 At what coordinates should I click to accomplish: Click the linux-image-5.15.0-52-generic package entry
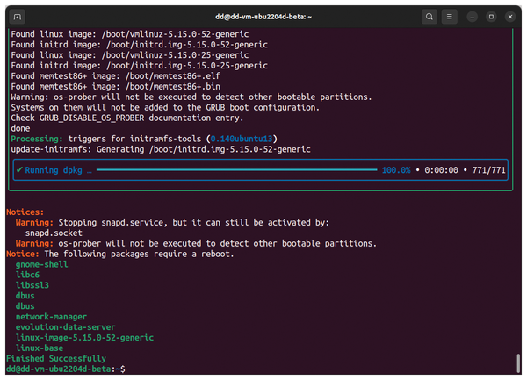[84, 337]
